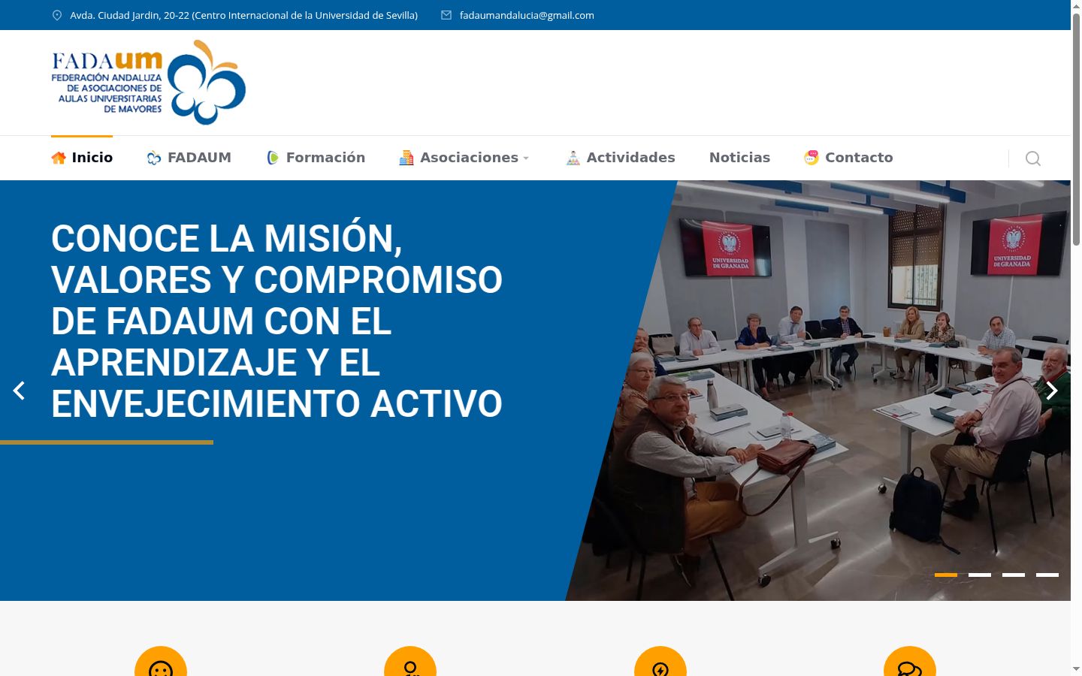Click the orange person circle icon
Viewport: 1082px width, 676px height.
point(410,662)
